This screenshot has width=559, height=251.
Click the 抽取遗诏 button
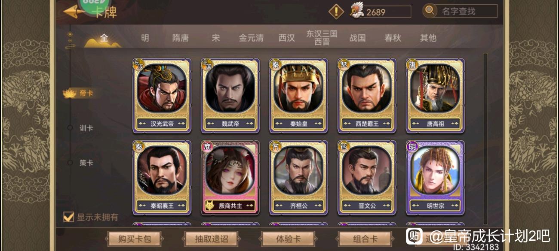[x=212, y=239]
